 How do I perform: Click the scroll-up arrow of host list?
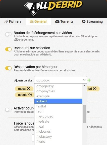click(84, 86)
